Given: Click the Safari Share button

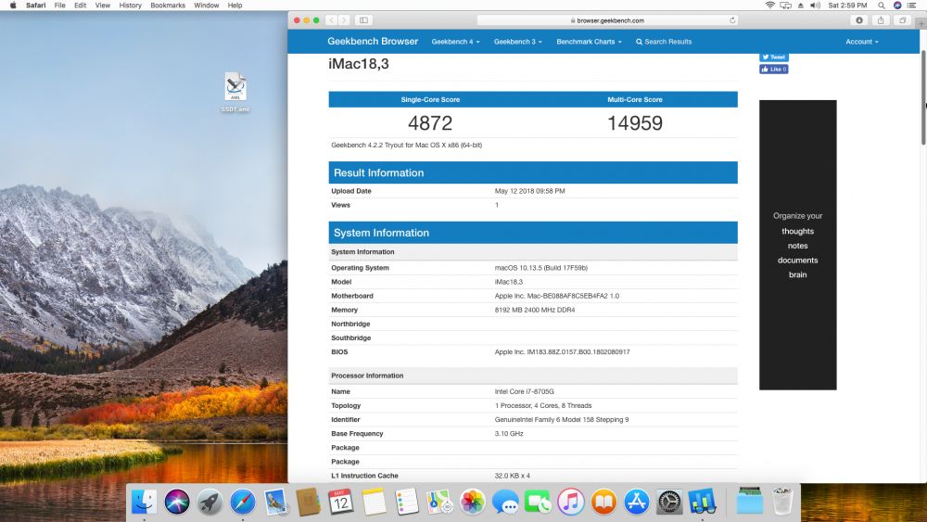Looking at the screenshot, I should 881,20.
